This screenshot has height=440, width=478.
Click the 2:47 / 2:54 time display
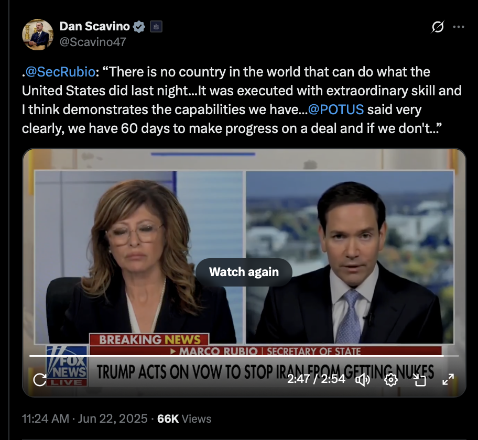click(316, 379)
